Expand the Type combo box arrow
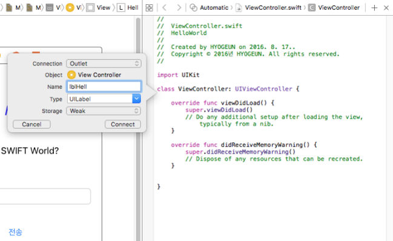Screen dimensions: 393x241 click(137, 99)
